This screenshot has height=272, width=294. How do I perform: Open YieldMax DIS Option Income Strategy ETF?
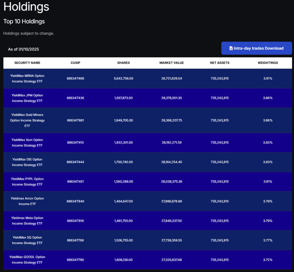(x=27, y=162)
